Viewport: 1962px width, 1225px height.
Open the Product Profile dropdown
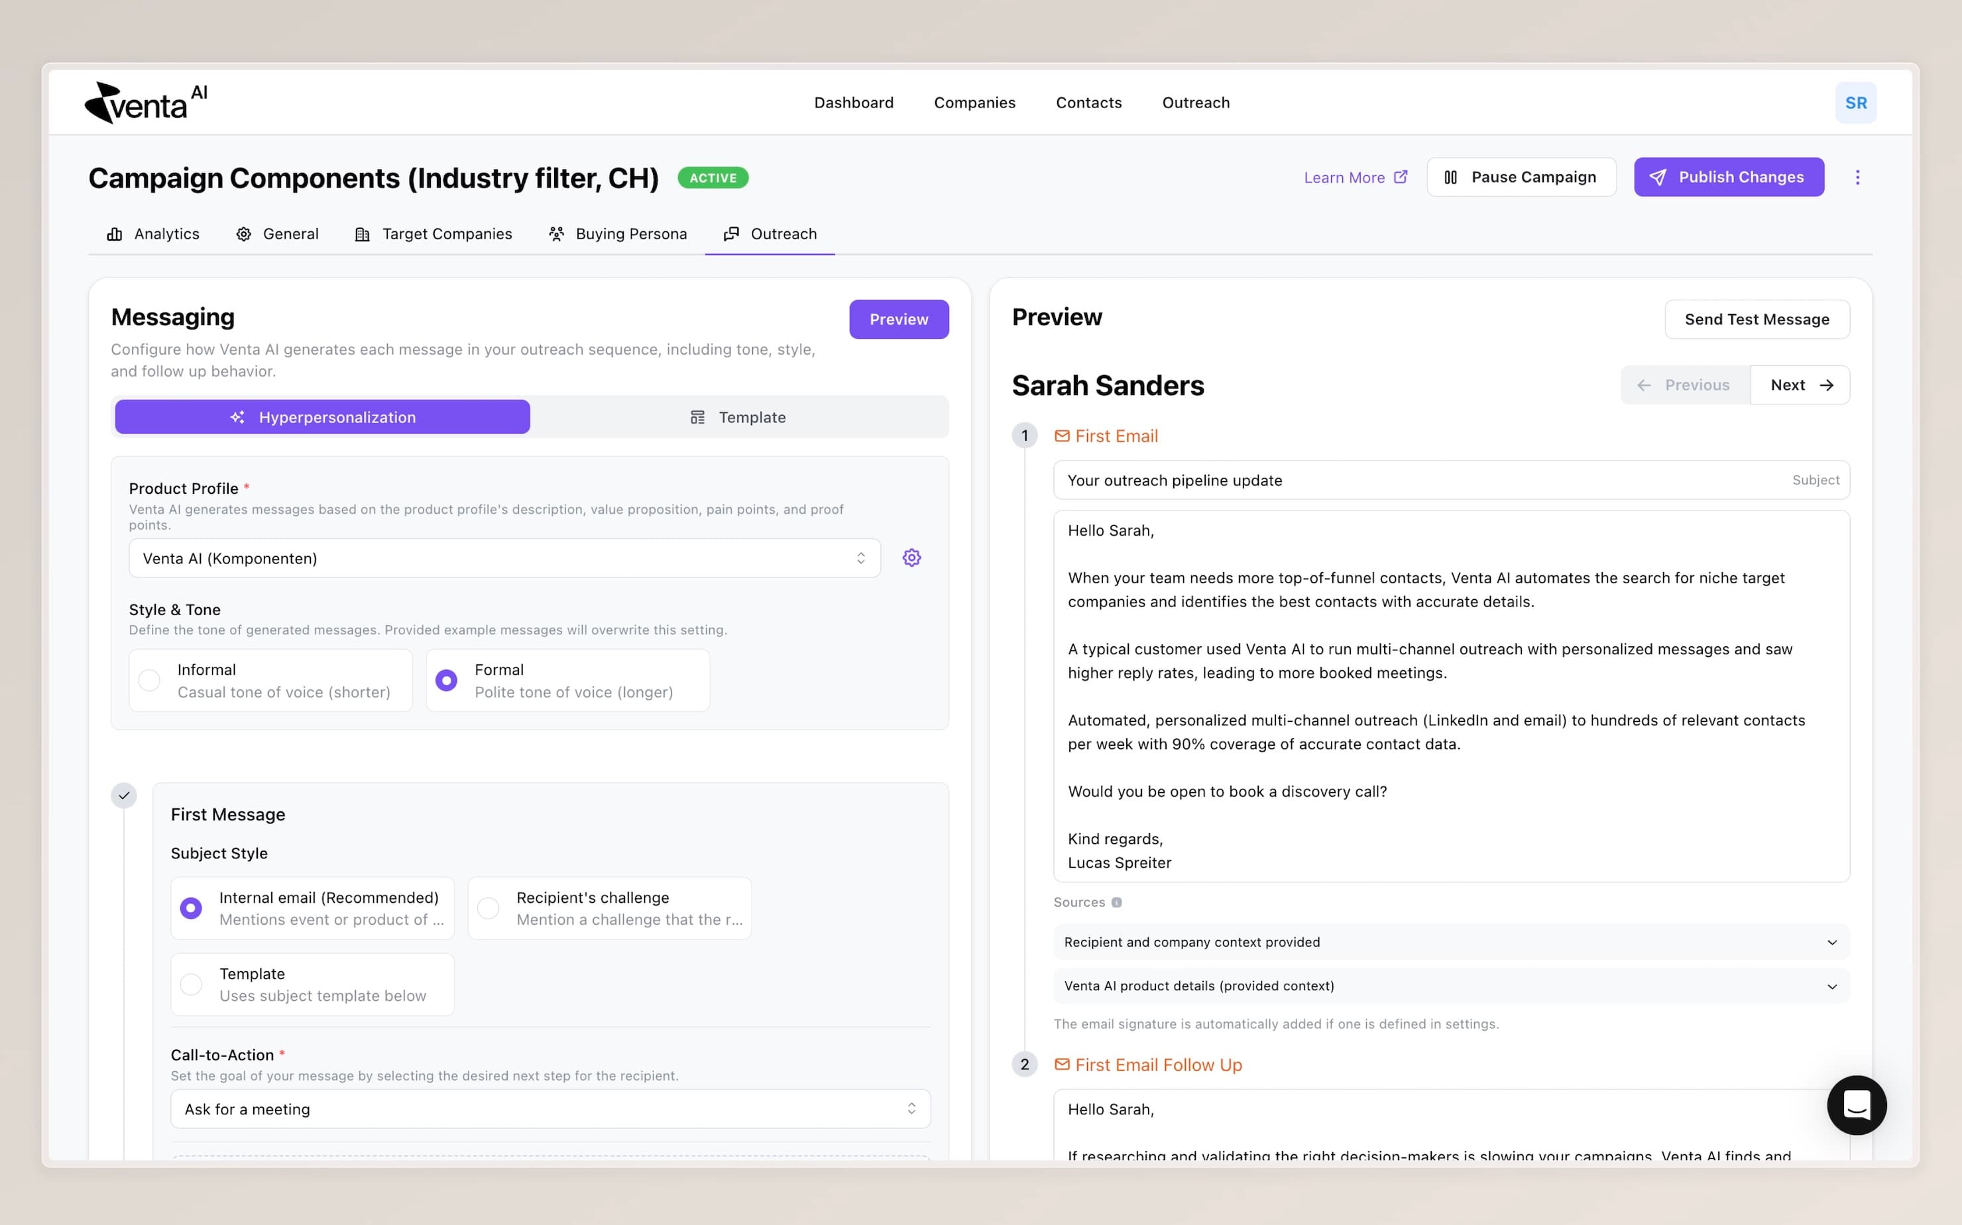pos(504,558)
